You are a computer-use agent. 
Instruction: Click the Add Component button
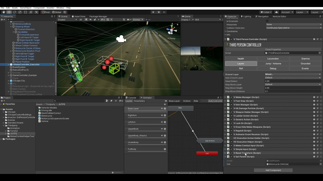click(273, 170)
